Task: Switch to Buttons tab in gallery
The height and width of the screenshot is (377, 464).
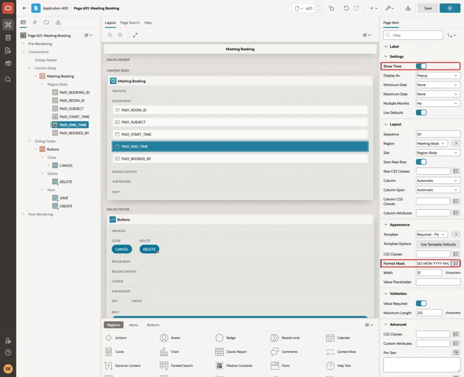Action: tap(153, 325)
